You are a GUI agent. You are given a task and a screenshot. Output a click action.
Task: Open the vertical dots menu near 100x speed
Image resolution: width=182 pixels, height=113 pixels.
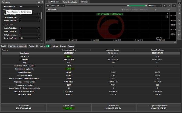click(175, 9)
